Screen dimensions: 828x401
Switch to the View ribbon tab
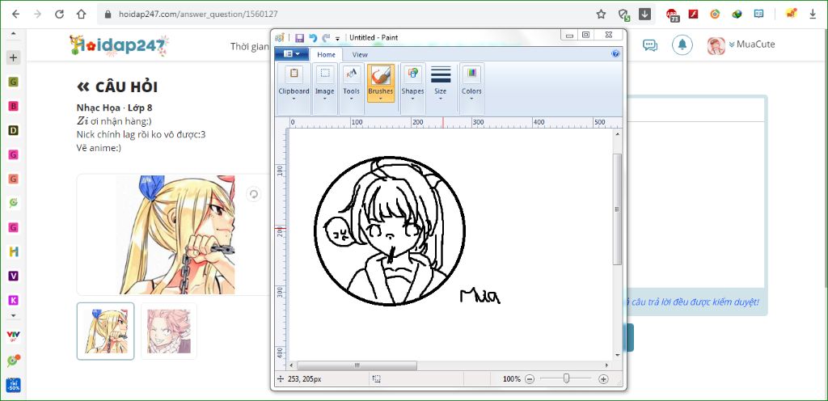[360, 54]
